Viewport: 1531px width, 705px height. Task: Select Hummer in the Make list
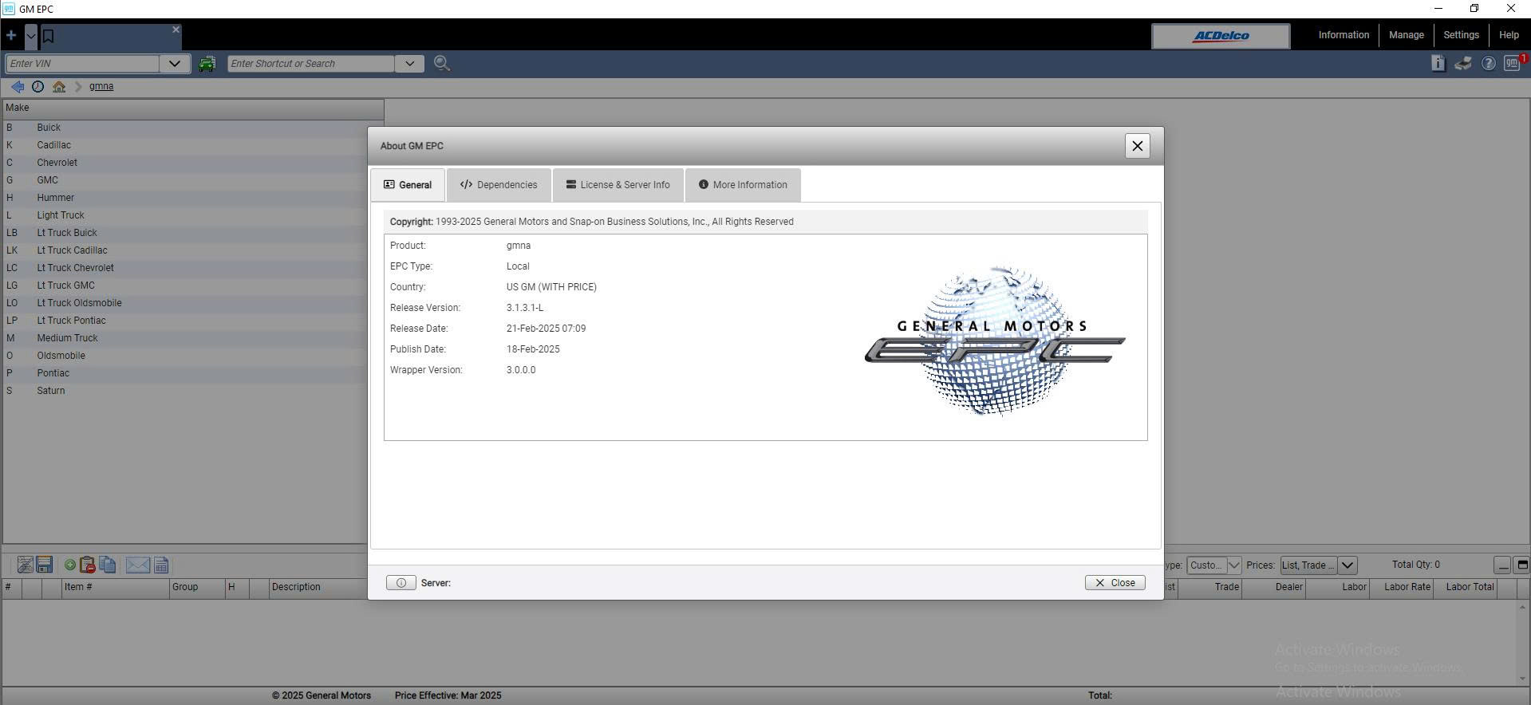(185, 198)
